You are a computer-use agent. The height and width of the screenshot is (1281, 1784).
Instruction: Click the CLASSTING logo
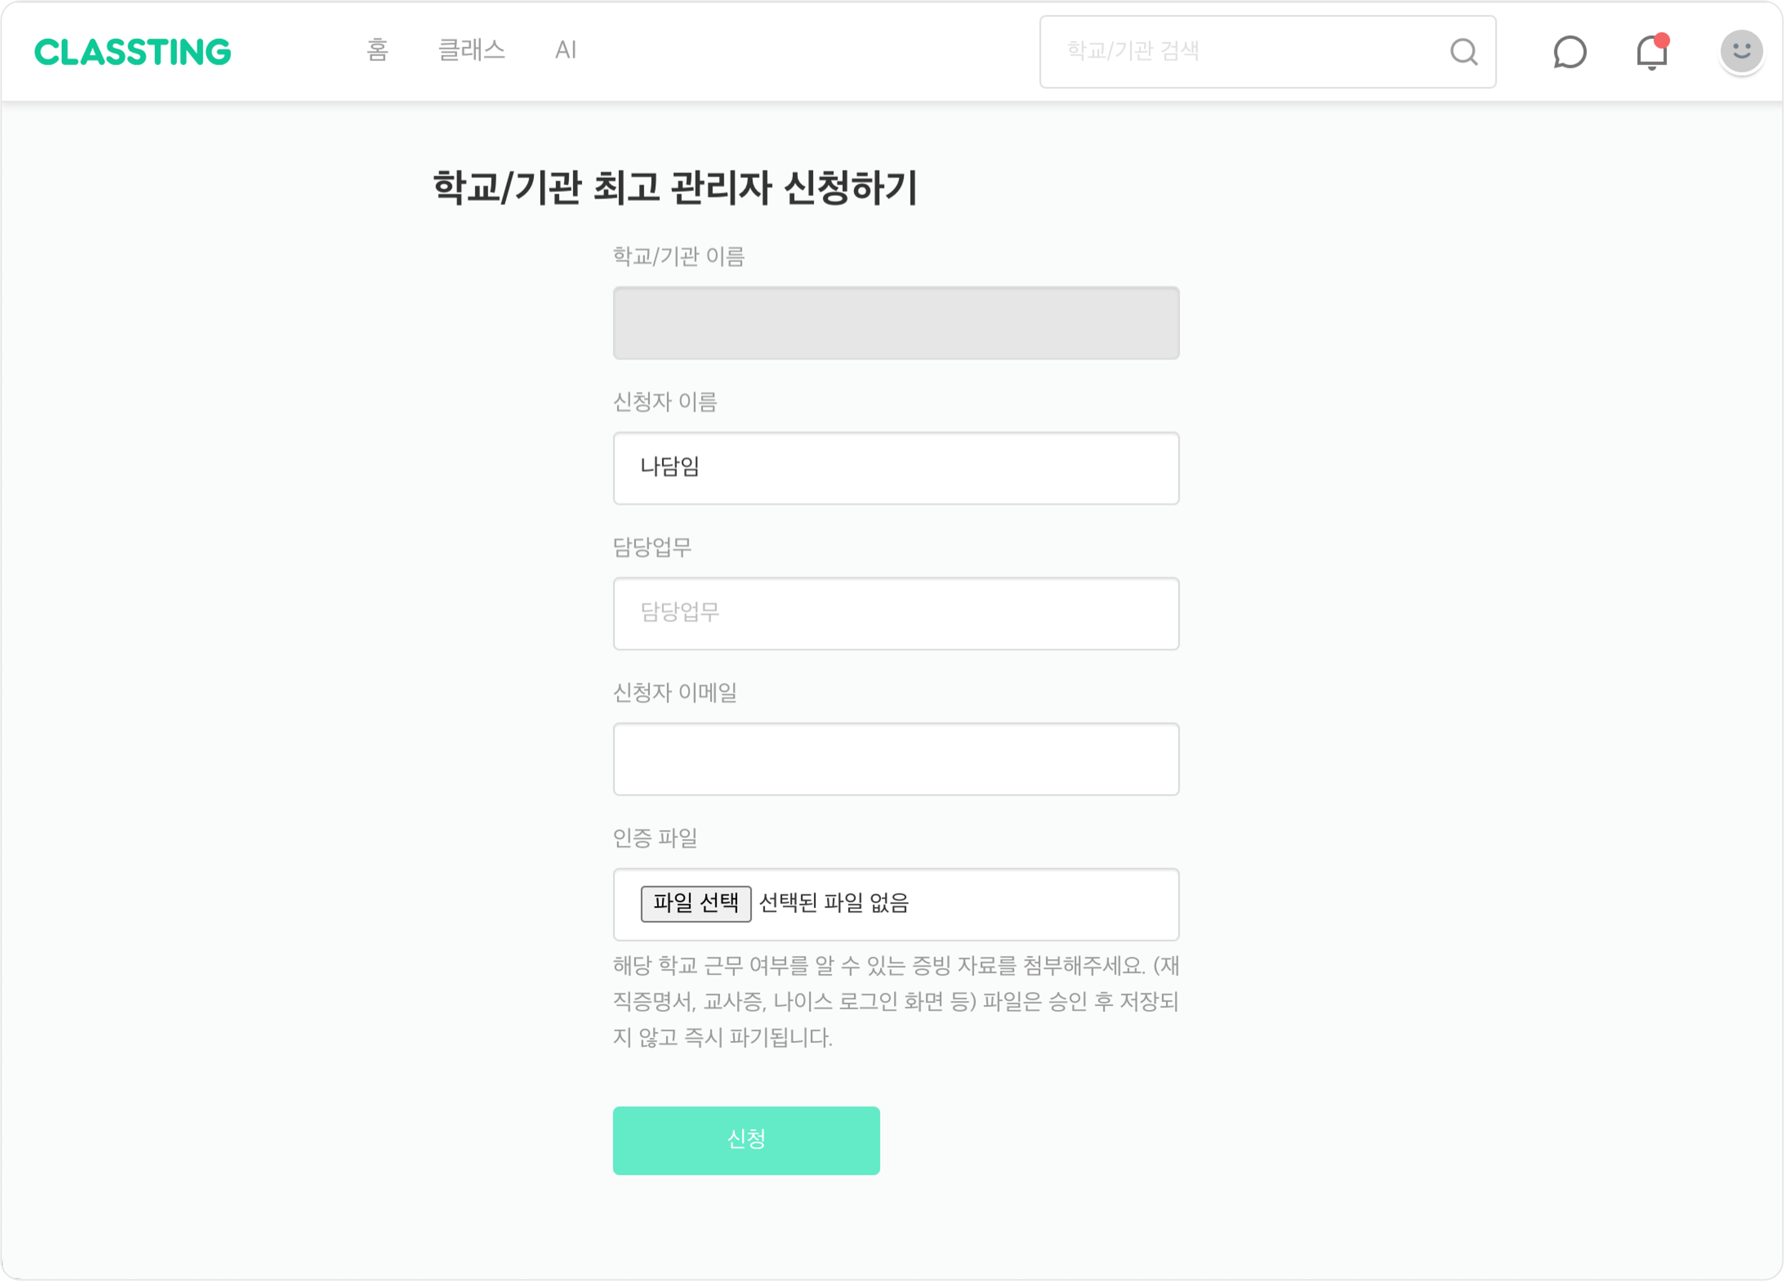coord(132,52)
